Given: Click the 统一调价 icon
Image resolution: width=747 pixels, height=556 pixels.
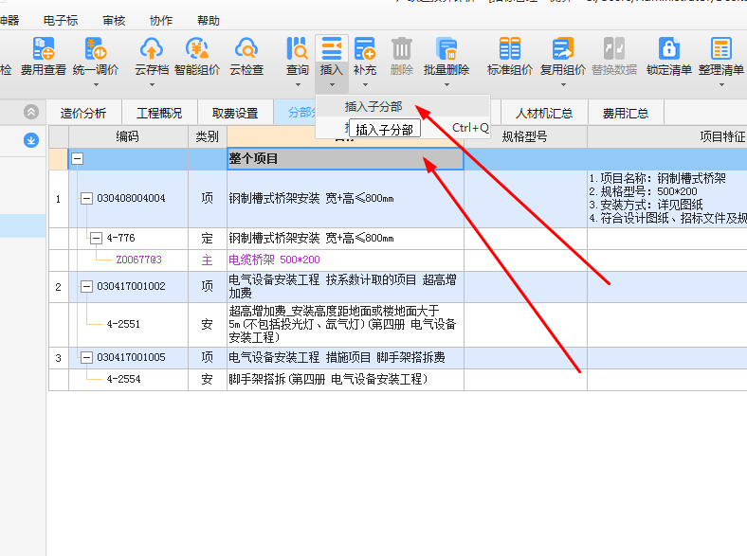Looking at the screenshot, I should [96, 48].
